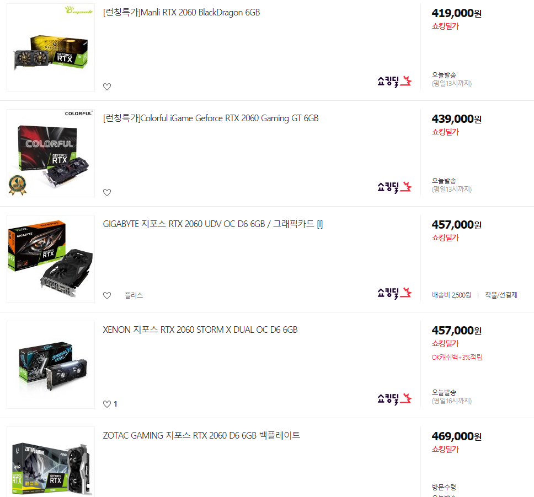Favorite the GIGABYTE RTX 2060 UDV item

click(x=107, y=296)
